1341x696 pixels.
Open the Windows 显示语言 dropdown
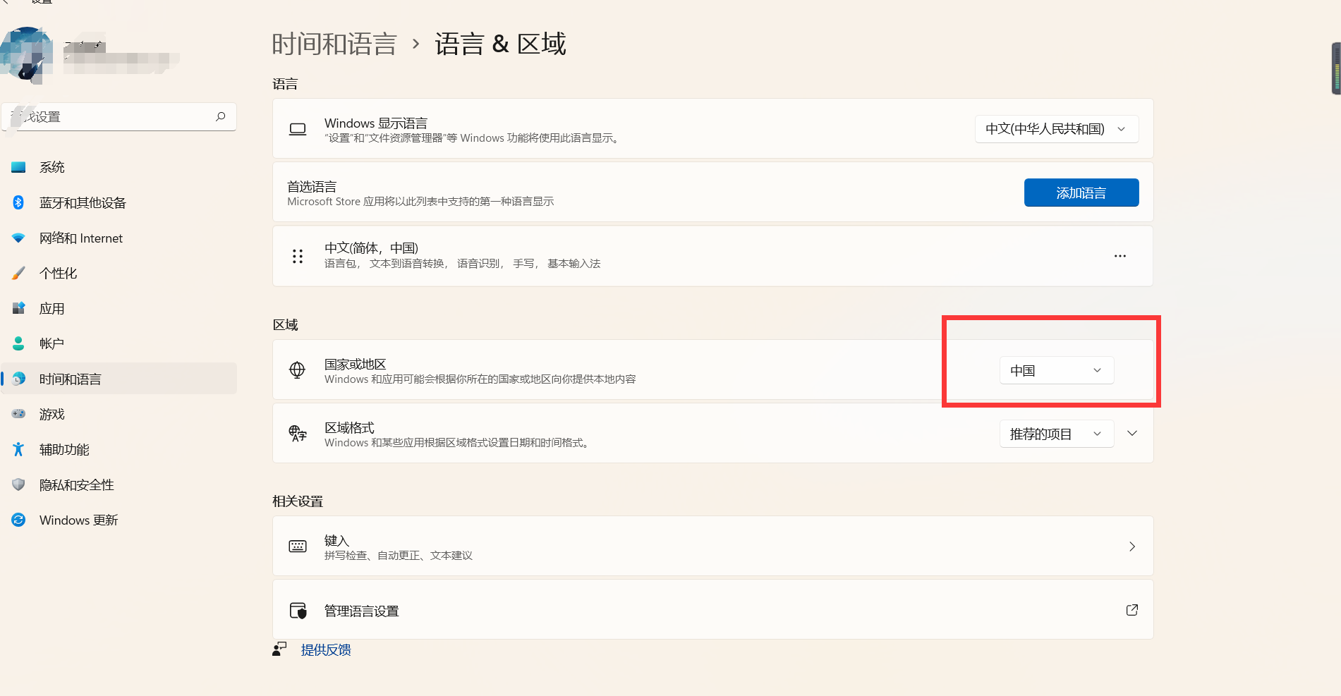[1057, 129]
